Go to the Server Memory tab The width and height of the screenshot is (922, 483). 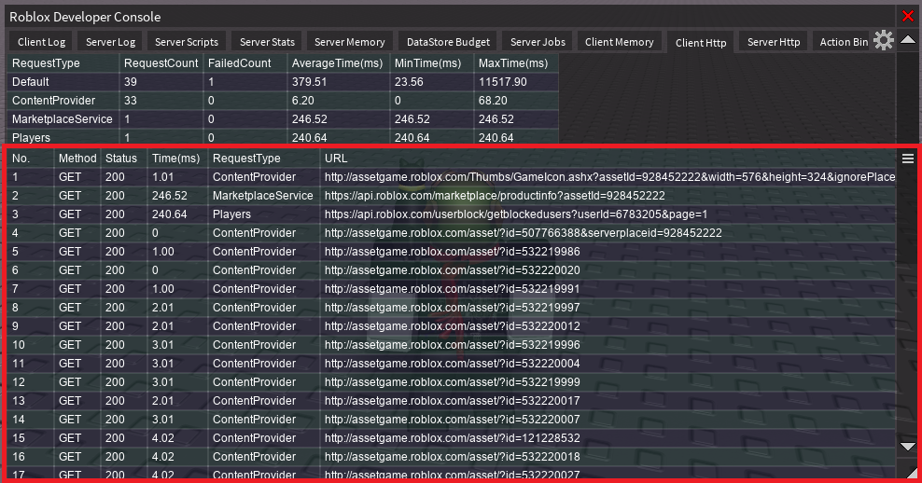point(349,42)
